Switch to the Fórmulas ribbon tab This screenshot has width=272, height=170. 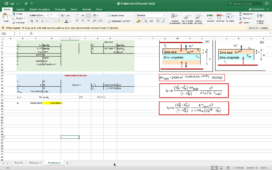click(60, 9)
